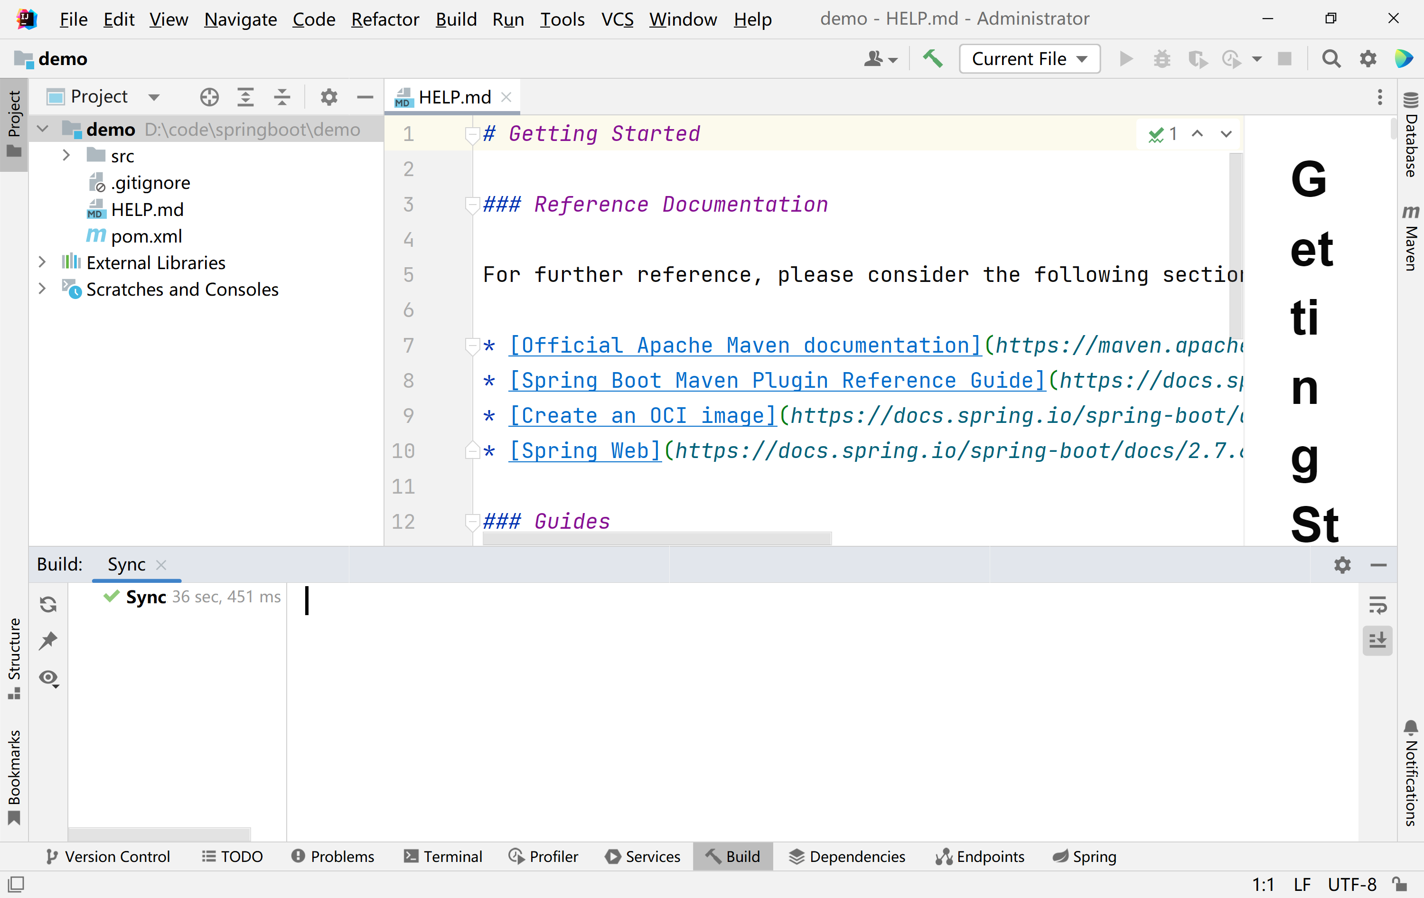Click the Reload sync icon in Build panel

pyautogui.click(x=48, y=604)
